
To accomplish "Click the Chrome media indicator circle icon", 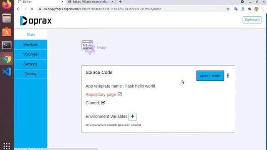I will coord(242,2).
